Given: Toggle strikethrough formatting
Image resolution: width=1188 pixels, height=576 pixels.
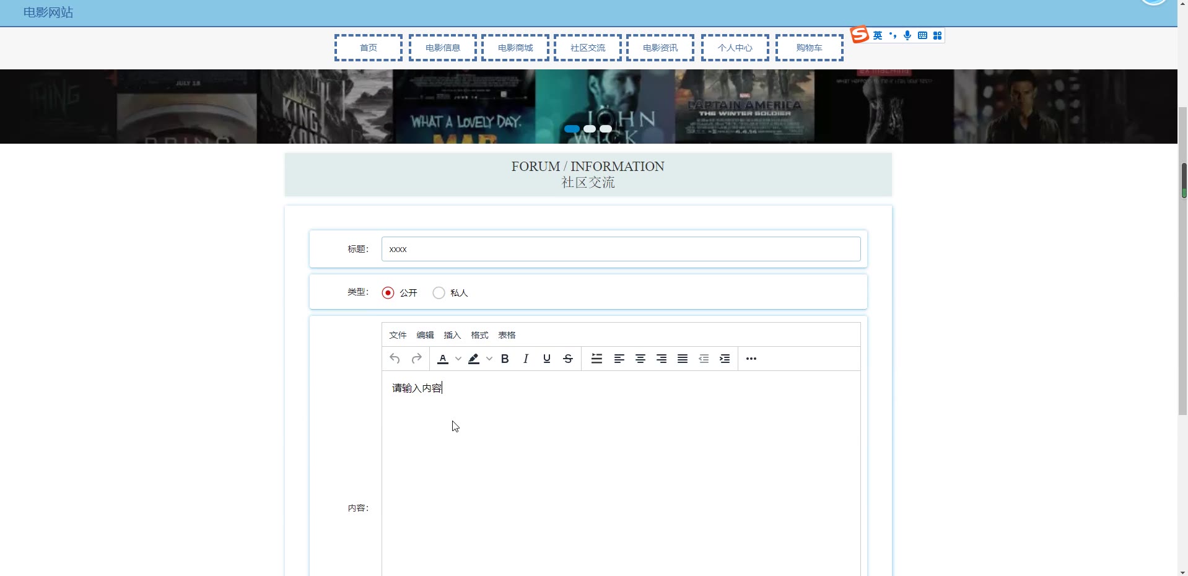Looking at the screenshot, I should click(568, 359).
